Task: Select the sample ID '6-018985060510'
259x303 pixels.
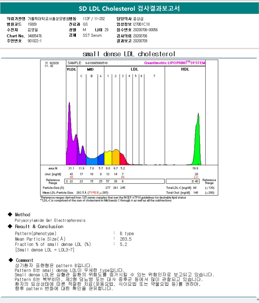Action: click(97, 63)
